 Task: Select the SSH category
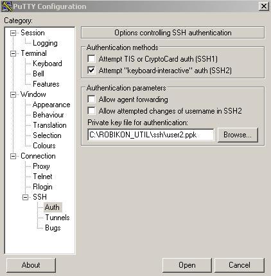tap(40, 197)
